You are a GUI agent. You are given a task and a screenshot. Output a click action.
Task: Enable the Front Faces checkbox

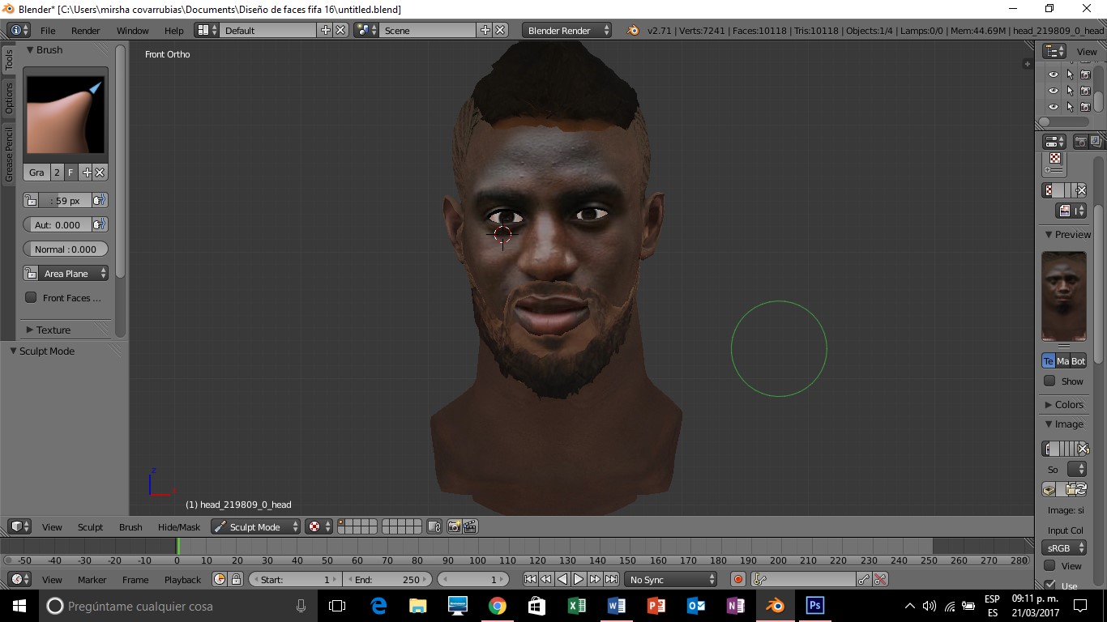(31, 297)
